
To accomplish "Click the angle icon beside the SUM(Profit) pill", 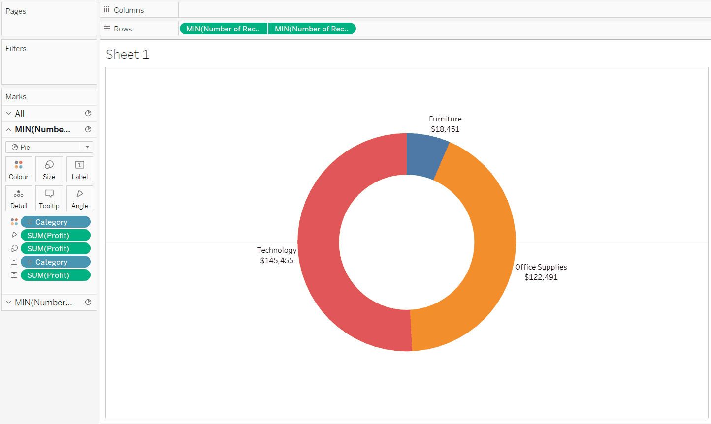I will coord(14,235).
